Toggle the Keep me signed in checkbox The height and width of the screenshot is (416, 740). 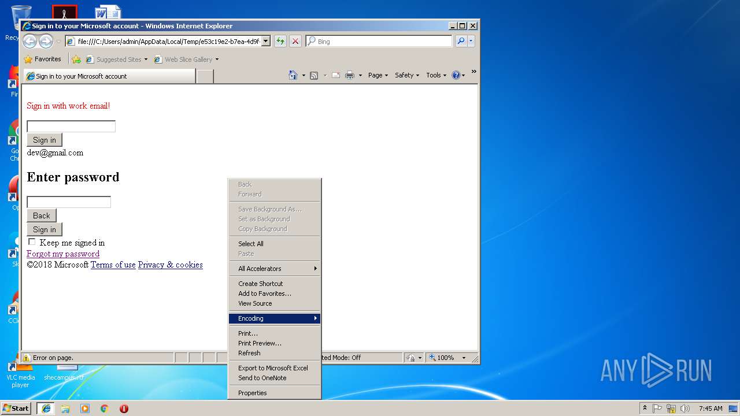(x=32, y=242)
